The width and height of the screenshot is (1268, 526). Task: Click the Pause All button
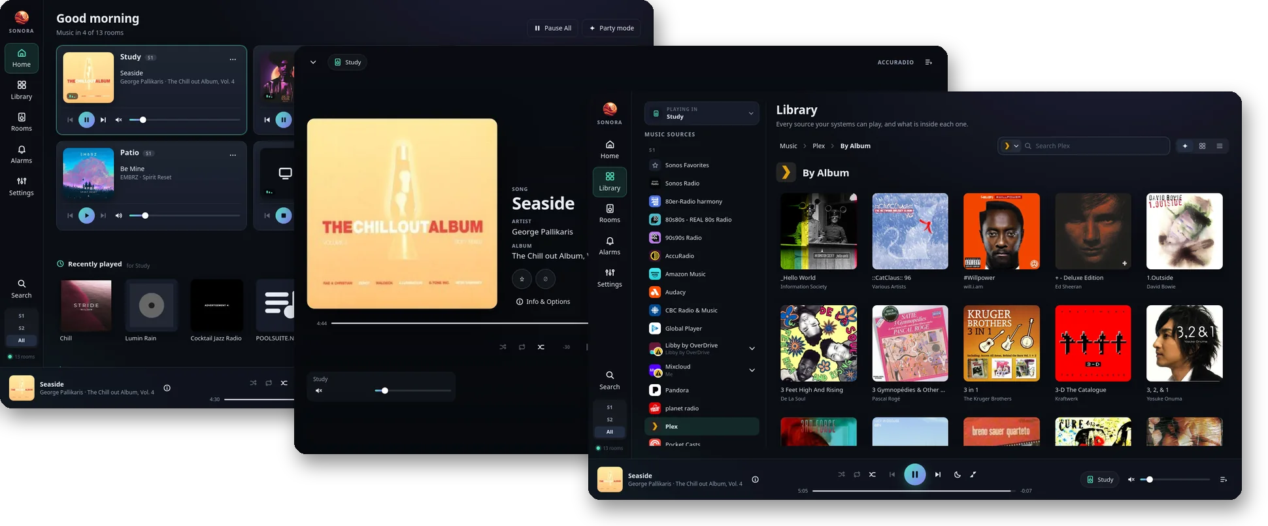(x=553, y=28)
